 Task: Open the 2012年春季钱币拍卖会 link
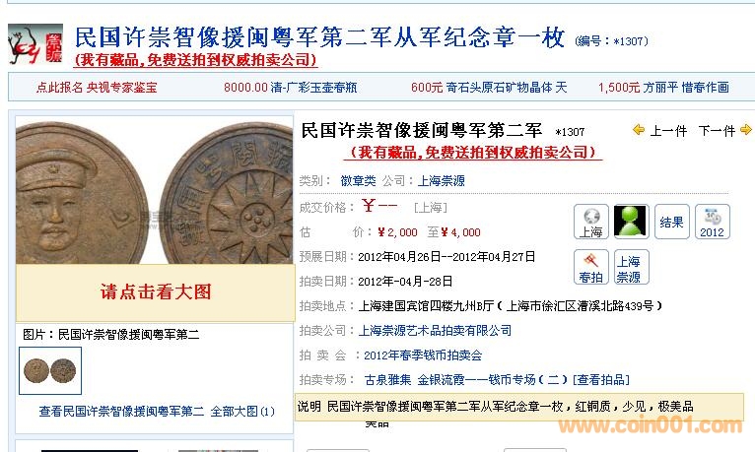[423, 355]
